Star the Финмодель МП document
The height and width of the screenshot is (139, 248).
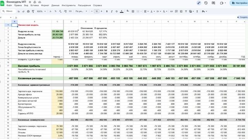coord(30,2)
